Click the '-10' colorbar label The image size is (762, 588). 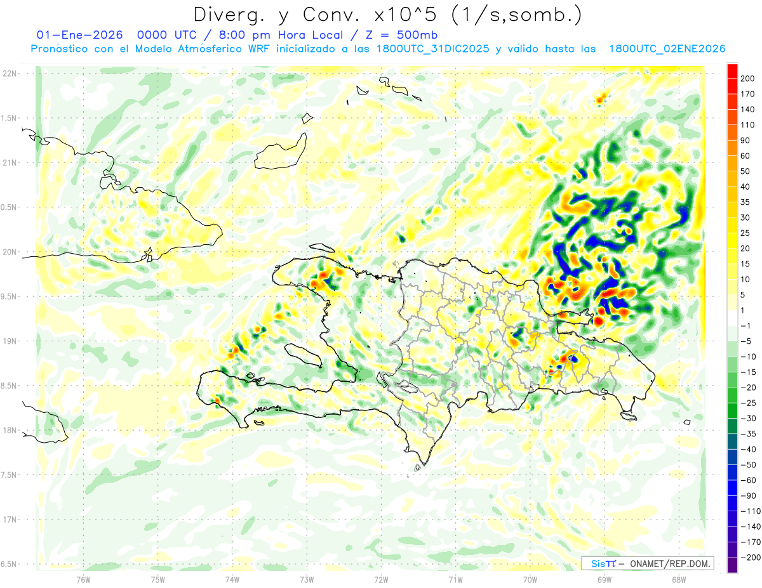tap(748, 356)
